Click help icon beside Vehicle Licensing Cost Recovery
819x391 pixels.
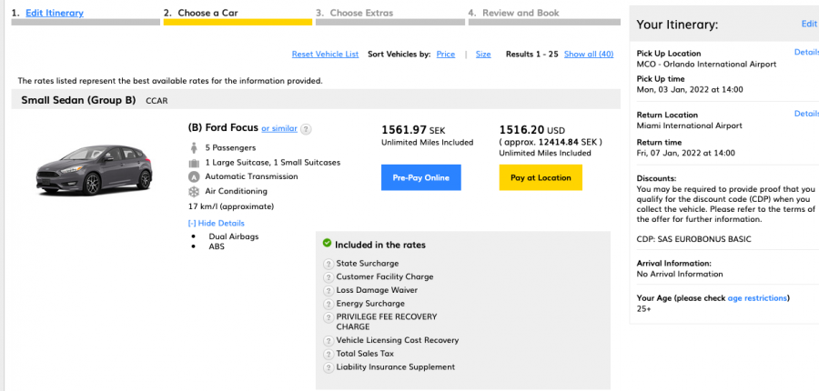point(329,340)
